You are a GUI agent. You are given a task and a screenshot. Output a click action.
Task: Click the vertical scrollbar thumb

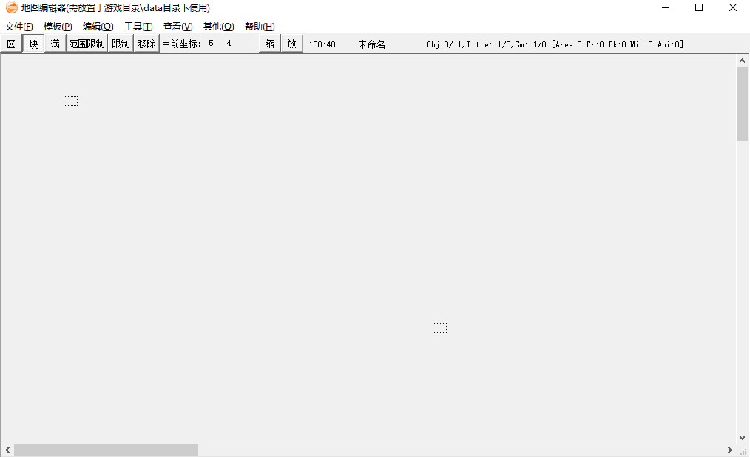click(742, 104)
